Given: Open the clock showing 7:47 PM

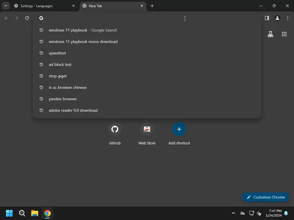Looking at the screenshot, I should [274, 213].
